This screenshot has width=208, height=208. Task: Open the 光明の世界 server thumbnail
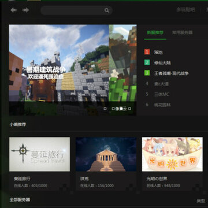point(172,154)
